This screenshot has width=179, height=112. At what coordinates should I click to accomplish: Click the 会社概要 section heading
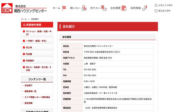(67, 37)
